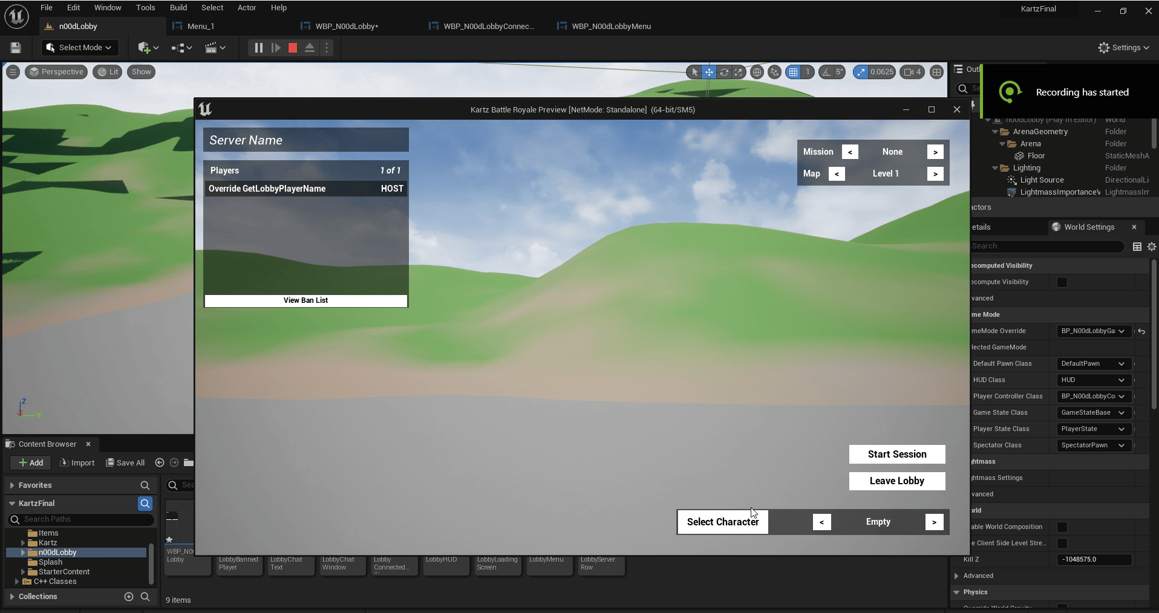Toggle Client Side Level Streaming checkbox
Viewport: 1159px width, 613px height.
(1062, 543)
